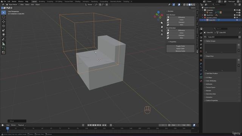This screenshot has width=242, height=136.
Task: Toggle visibility eye for Collection
Action: [x=237, y=10]
